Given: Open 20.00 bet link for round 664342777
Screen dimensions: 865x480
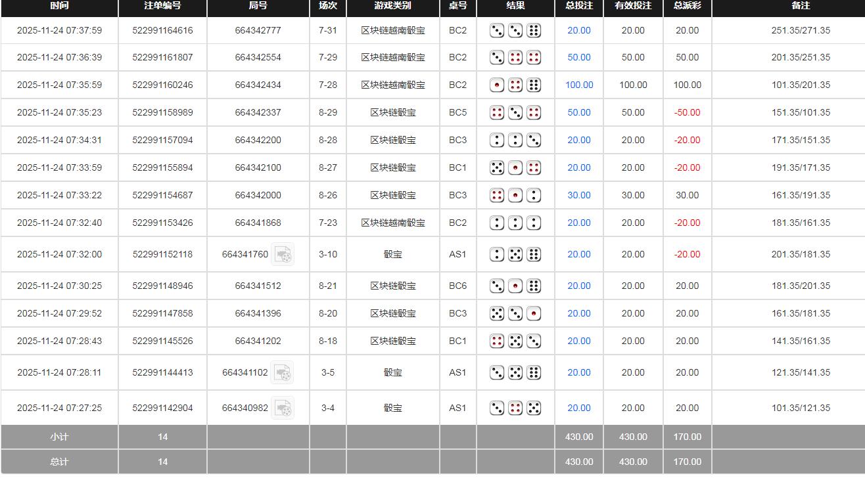Looking at the screenshot, I should [579, 30].
